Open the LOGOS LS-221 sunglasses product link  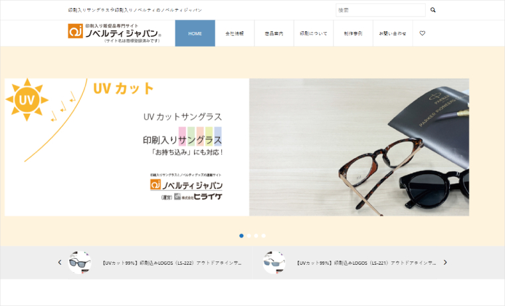pyautogui.click(x=366, y=263)
